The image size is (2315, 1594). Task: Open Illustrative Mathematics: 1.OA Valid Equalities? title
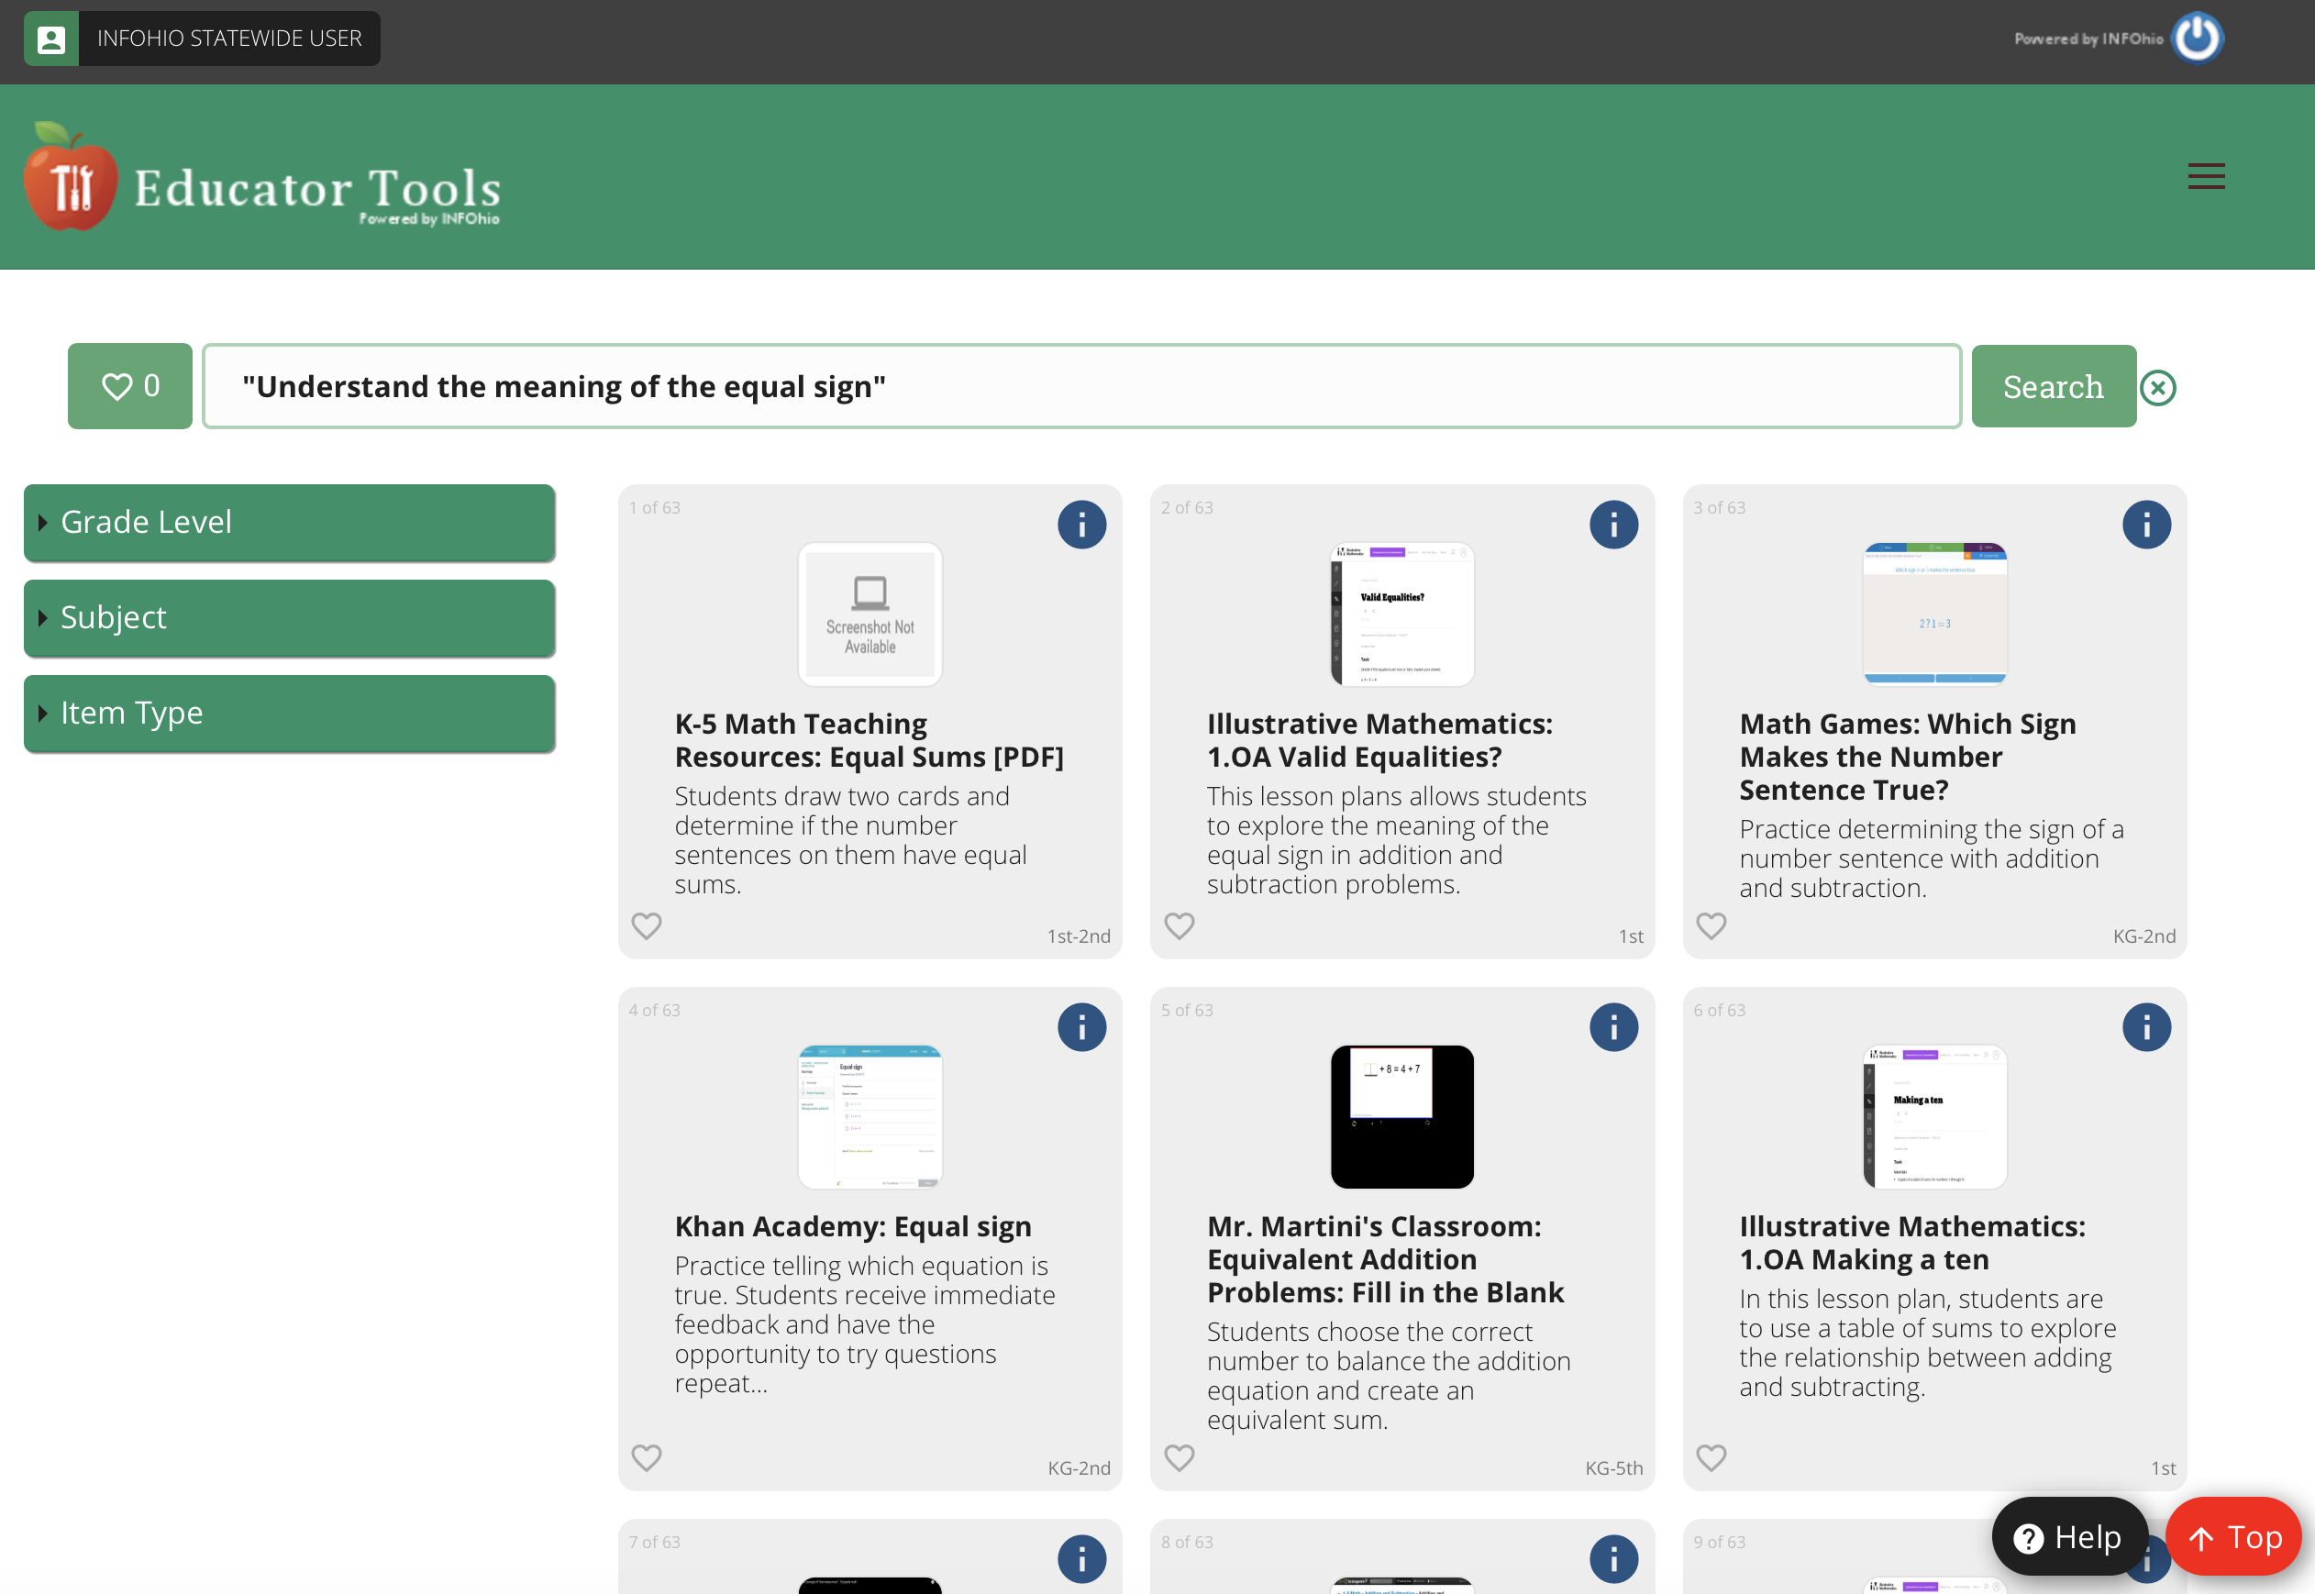(x=1379, y=740)
